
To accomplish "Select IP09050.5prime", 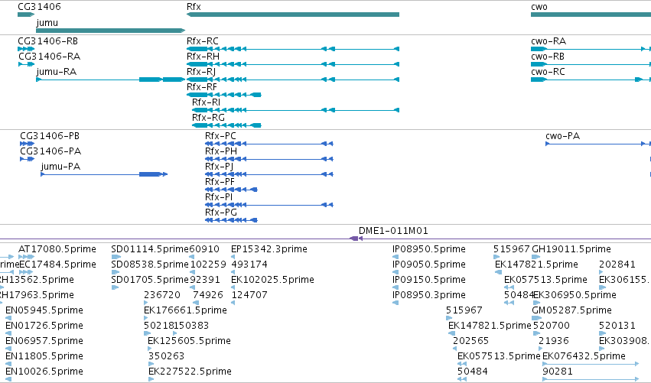I will [429, 265].
